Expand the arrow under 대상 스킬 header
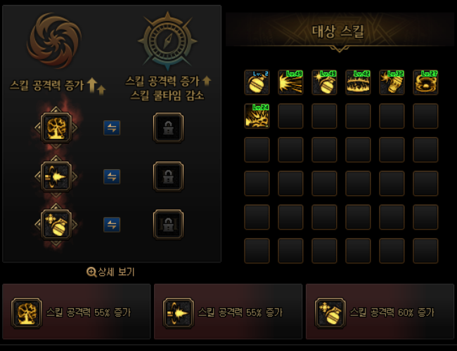 (x=340, y=49)
